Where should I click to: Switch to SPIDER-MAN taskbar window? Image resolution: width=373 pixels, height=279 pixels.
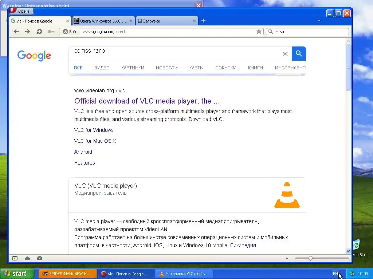click(67, 274)
